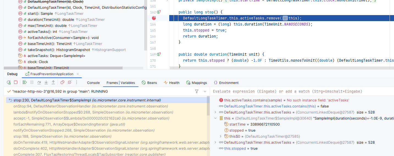Toggle the breakpoint on the activeTasks.remove line
The image size is (394, 156).
point(154,18)
